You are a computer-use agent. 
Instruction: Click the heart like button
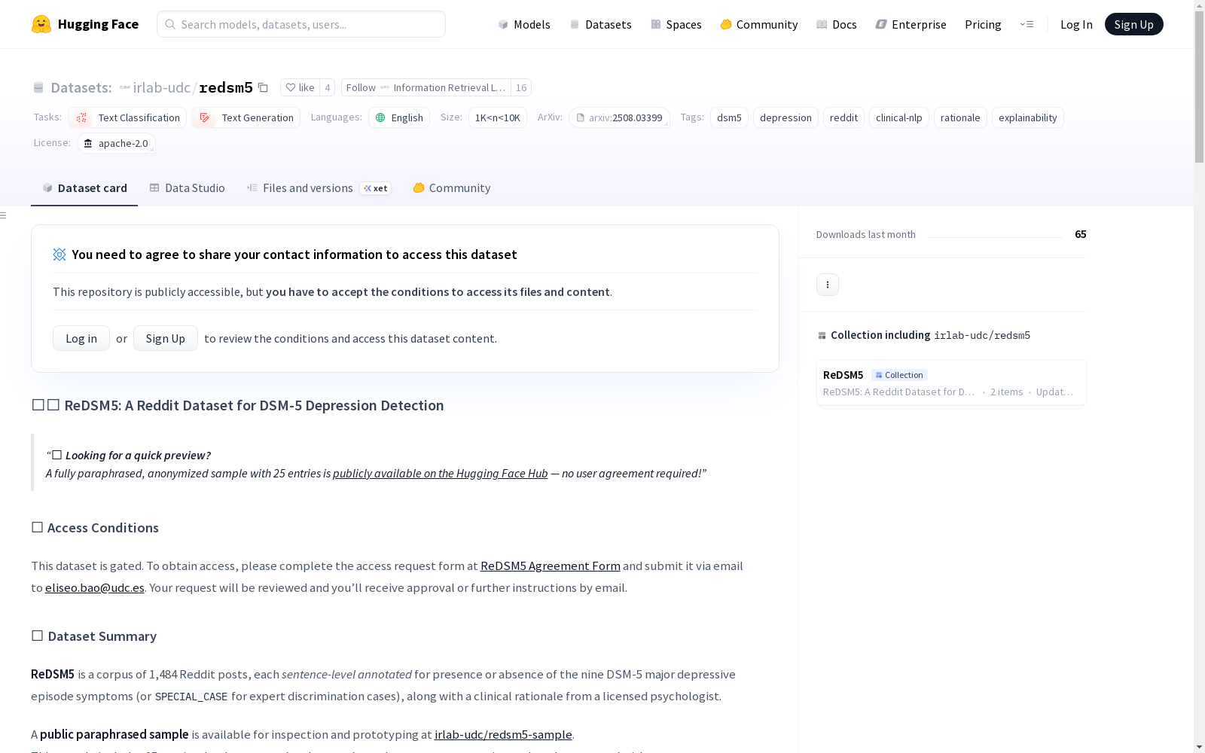tap(300, 87)
